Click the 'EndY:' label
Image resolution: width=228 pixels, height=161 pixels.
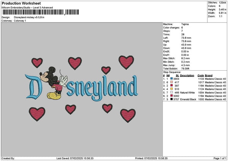[166, 55]
